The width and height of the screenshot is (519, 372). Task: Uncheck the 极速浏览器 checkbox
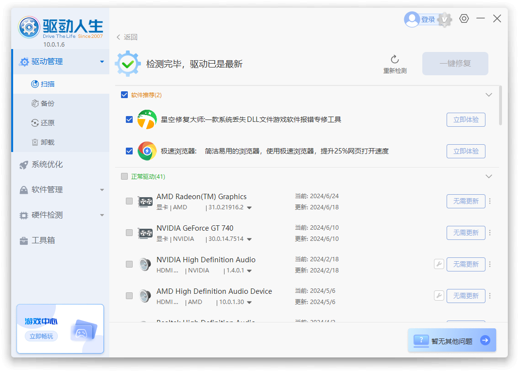[x=129, y=151]
